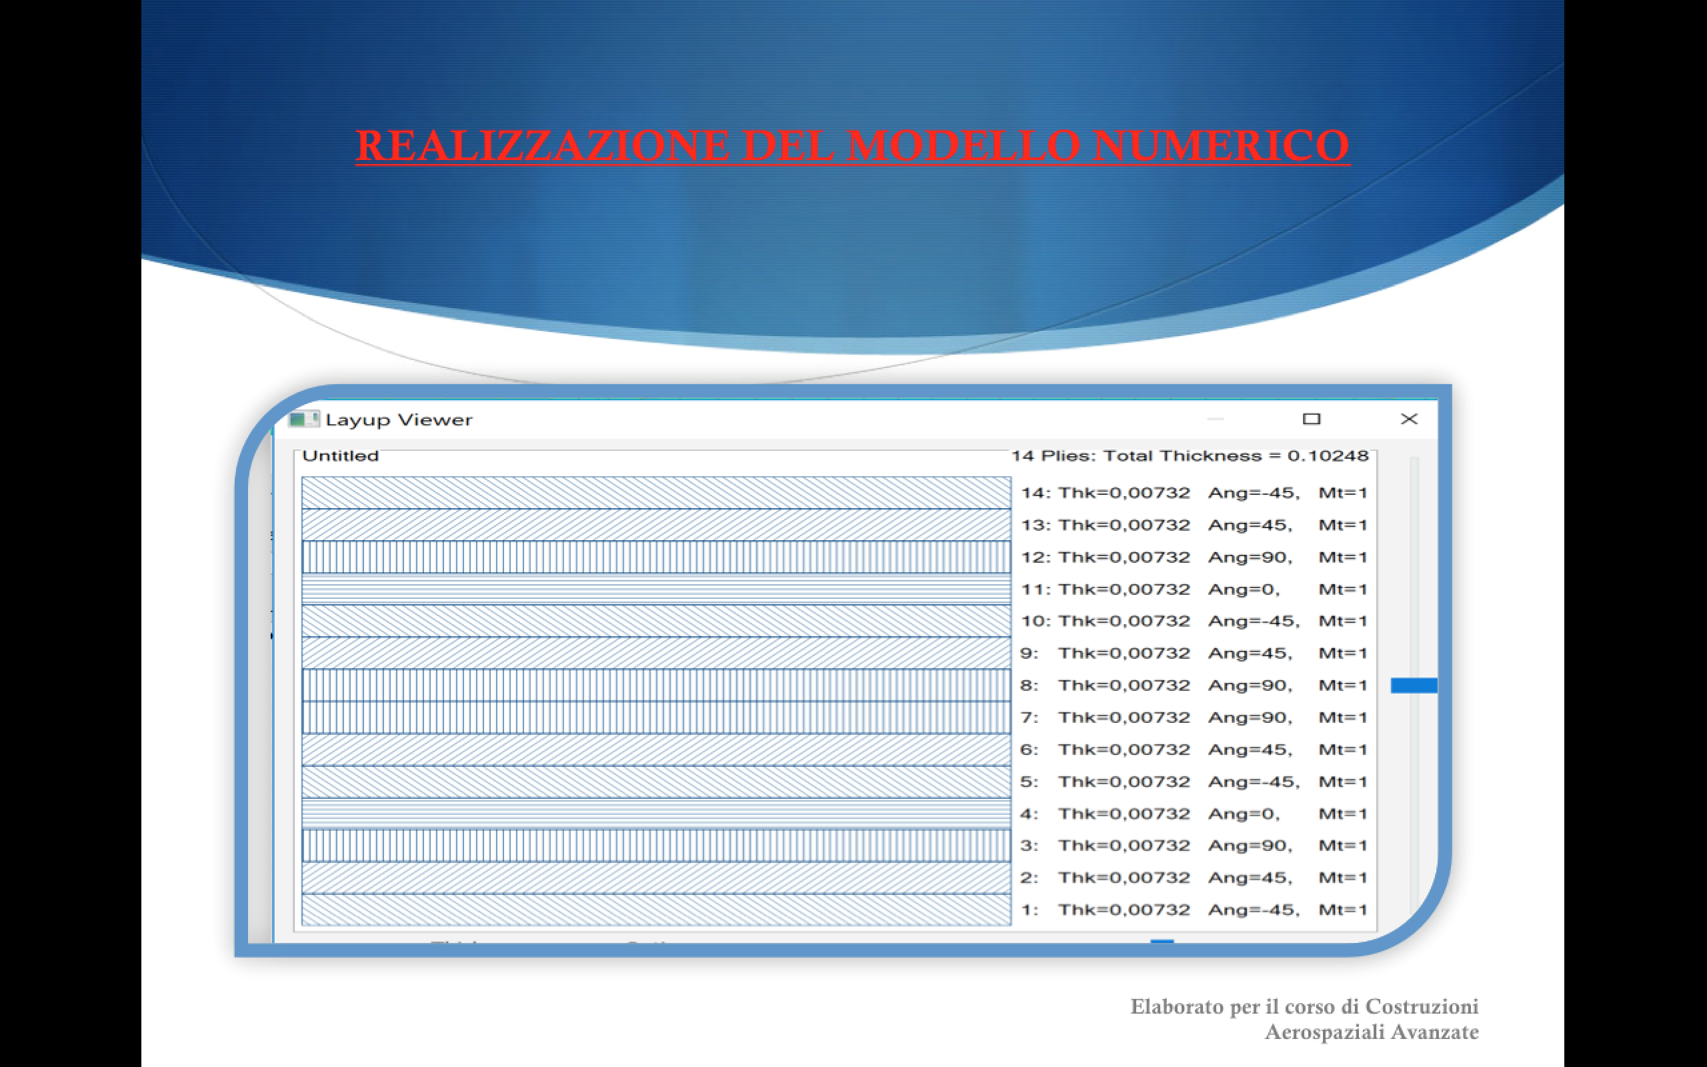
Task: Click the horizontal-hatched band of ply 4
Action: 656,814
